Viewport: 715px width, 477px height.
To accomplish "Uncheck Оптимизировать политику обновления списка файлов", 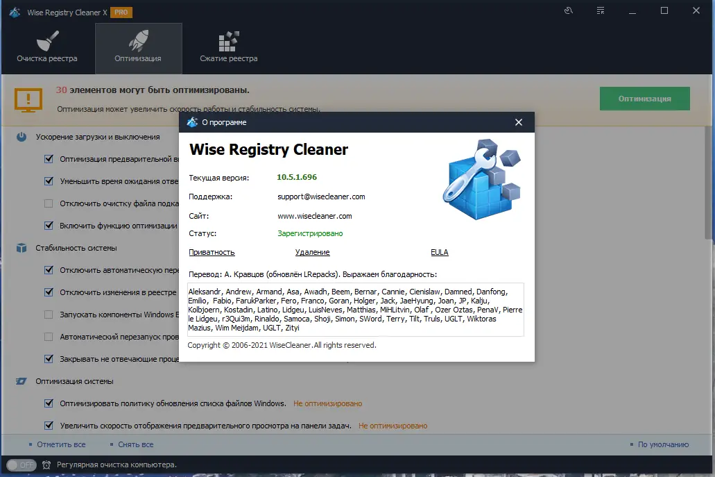I will point(49,403).
